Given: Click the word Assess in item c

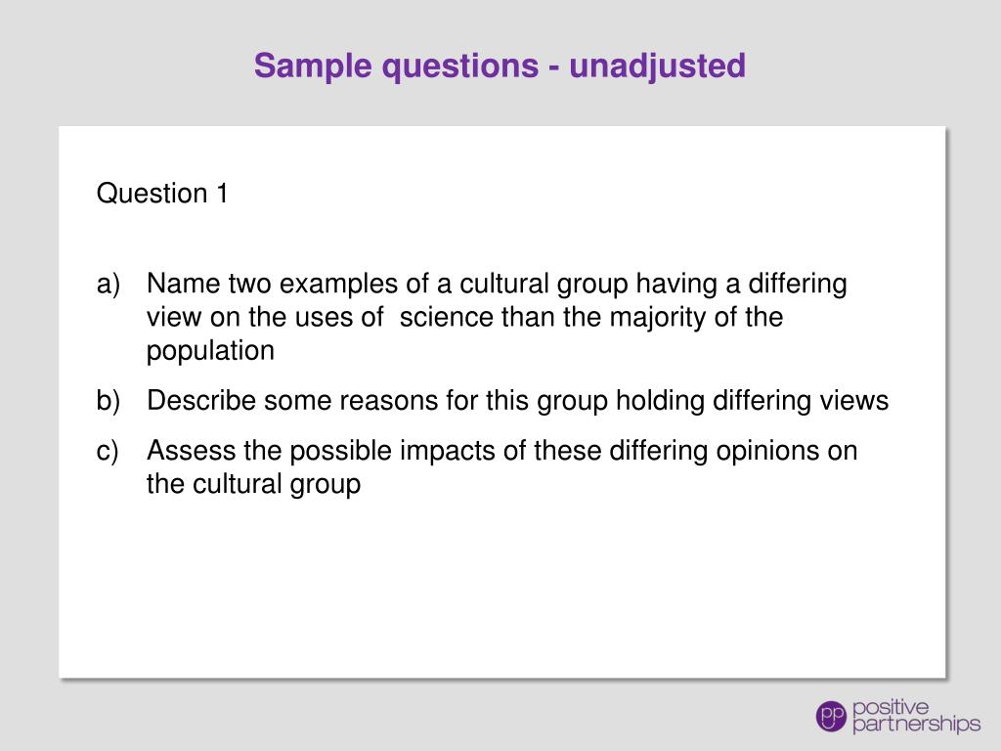Looking at the screenshot, I should pos(192,450).
